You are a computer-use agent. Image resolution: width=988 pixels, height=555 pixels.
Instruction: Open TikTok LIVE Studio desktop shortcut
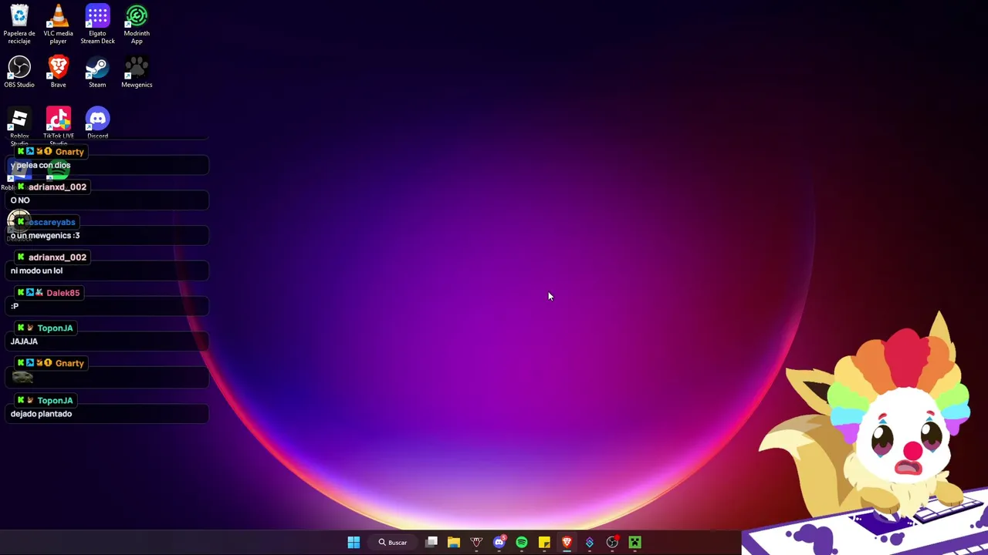pos(58,125)
